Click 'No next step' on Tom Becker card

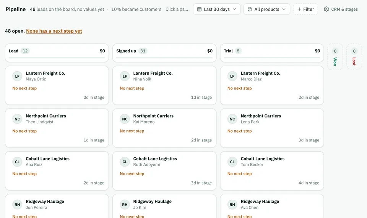(x=239, y=174)
